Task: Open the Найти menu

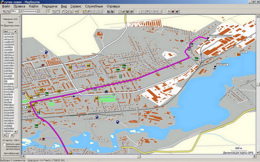Action: pyautogui.click(x=34, y=6)
